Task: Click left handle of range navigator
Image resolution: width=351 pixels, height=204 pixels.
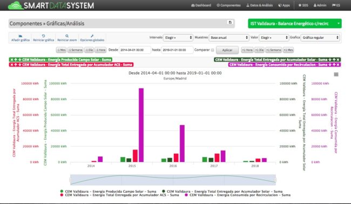Action: 70,180
